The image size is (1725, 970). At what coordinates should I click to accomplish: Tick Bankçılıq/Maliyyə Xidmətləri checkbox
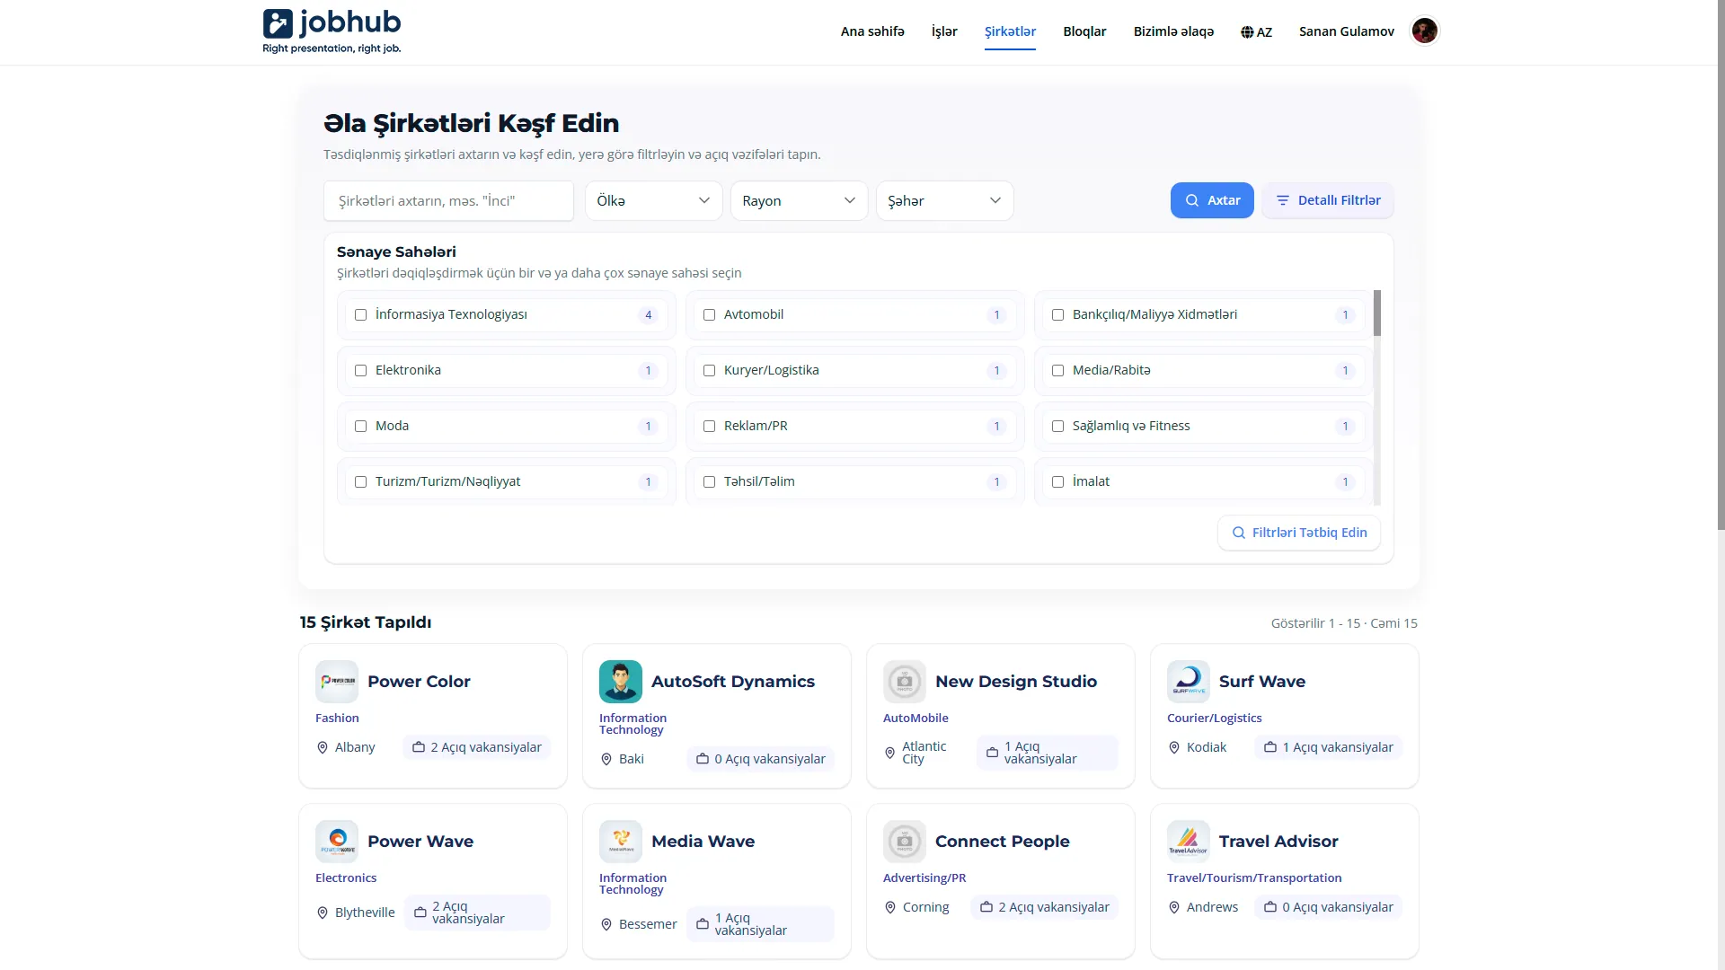(1057, 315)
